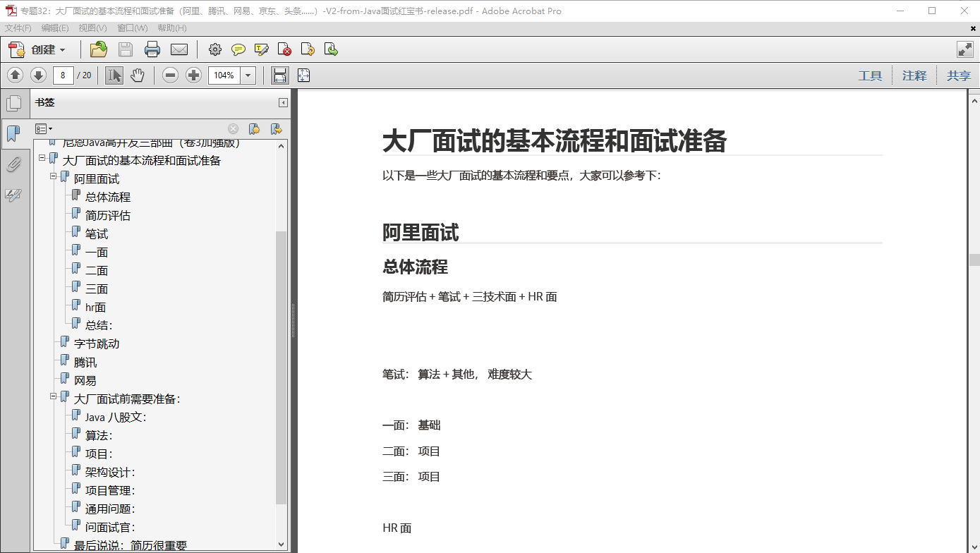
Task: Add a sticky note comment
Action: click(x=238, y=49)
